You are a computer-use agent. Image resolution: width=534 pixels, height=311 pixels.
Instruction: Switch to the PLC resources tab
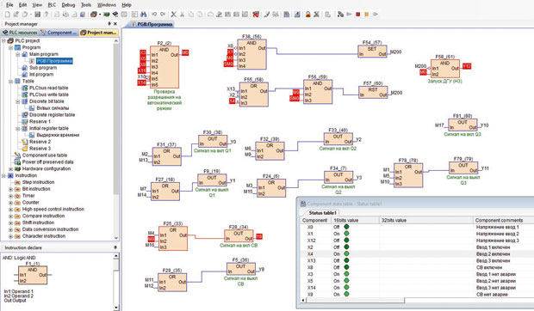[x=20, y=33]
